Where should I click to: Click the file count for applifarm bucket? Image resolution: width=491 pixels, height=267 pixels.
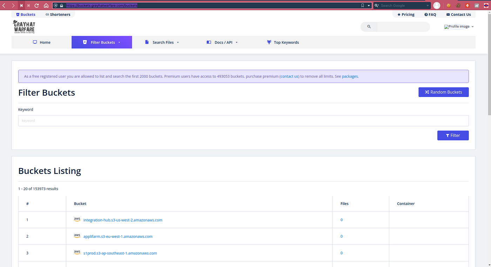342,237
